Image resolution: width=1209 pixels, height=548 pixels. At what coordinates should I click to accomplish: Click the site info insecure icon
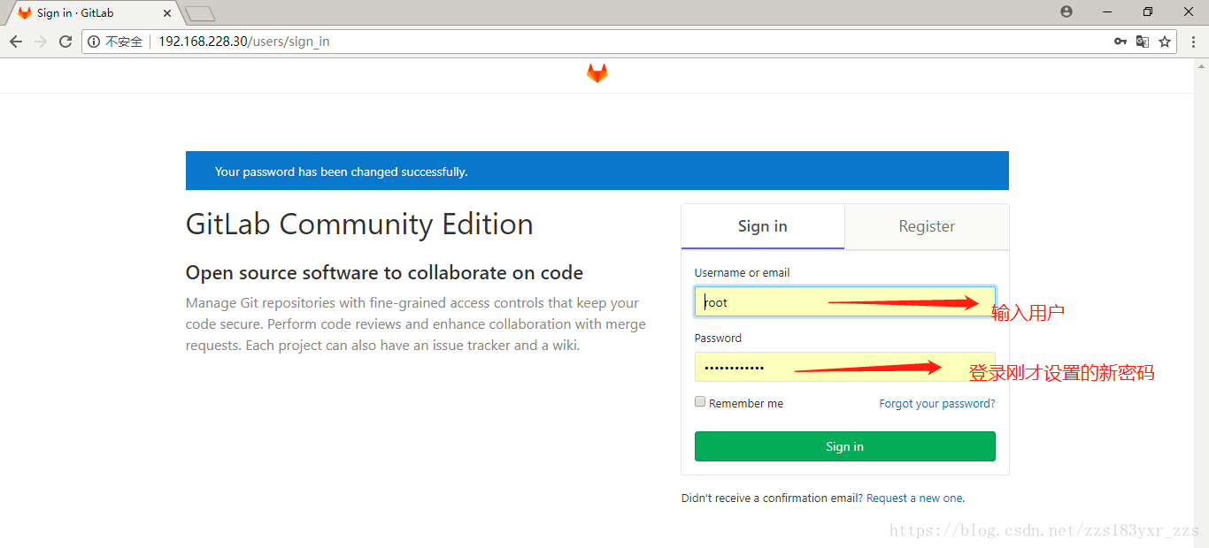pos(95,42)
